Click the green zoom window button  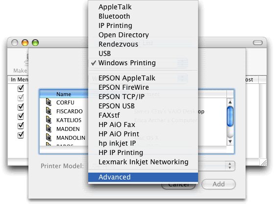pos(35,43)
